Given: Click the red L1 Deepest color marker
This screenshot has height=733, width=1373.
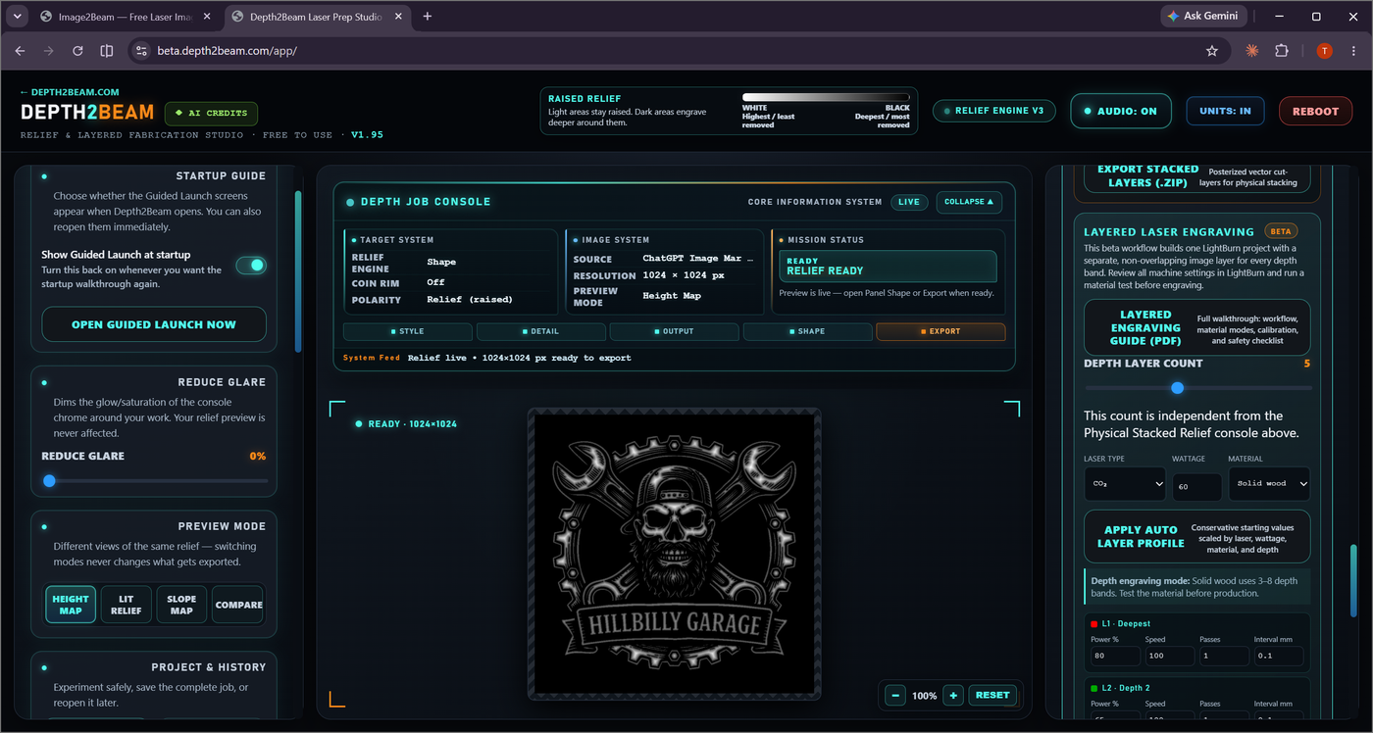Looking at the screenshot, I should click(1094, 623).
